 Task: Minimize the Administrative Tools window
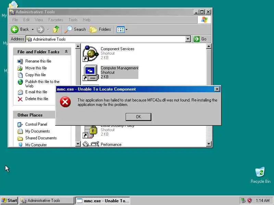196,12
